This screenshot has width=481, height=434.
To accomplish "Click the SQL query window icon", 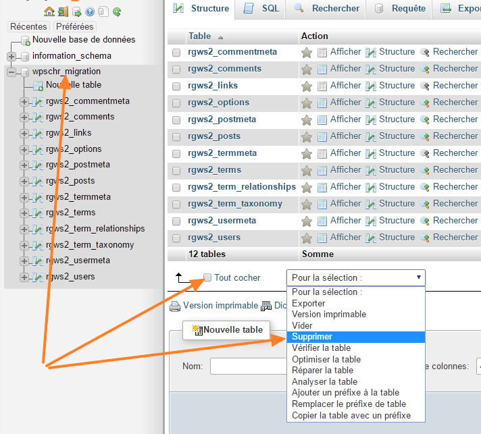I will (77, 12).
